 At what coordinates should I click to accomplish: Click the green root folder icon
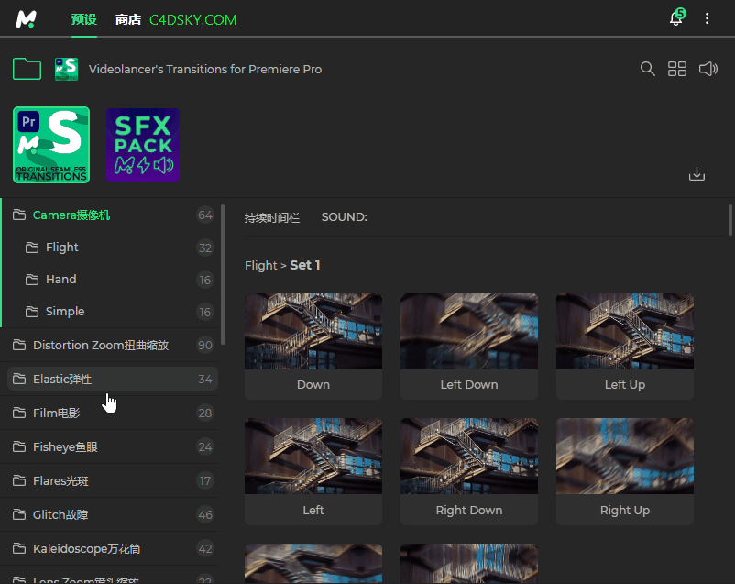pyautogui.click(x=27, y=69)
